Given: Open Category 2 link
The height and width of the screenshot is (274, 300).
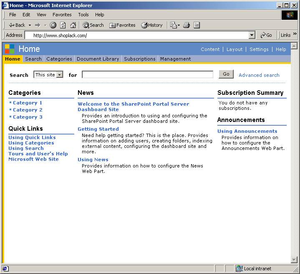Looking at the screenshot, I should click(28, 110).
